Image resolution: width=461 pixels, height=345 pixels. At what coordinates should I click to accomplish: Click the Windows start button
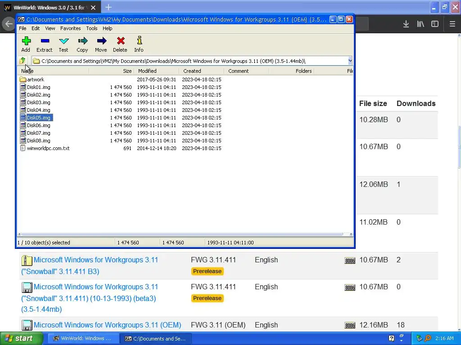tap(21, 338)
